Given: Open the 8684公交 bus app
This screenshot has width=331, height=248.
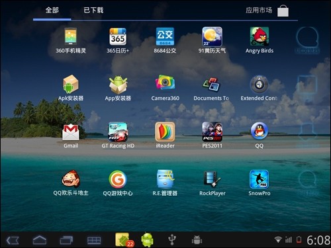Looking at the screenshot, I should [x=165, y=41].
